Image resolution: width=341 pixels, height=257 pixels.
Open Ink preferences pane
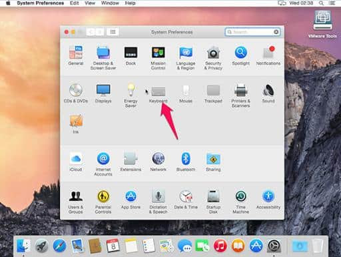tap(76, 124)
